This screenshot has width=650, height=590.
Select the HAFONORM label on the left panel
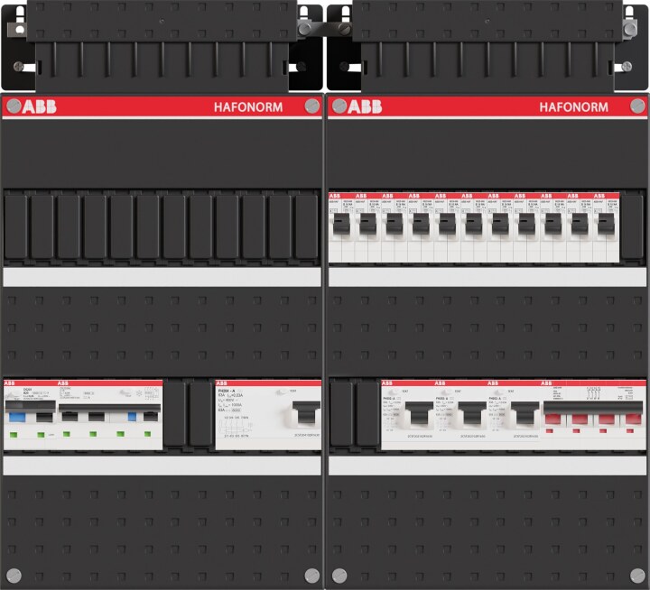[248, 107]
